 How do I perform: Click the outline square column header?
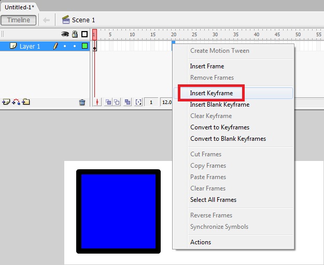84,34
